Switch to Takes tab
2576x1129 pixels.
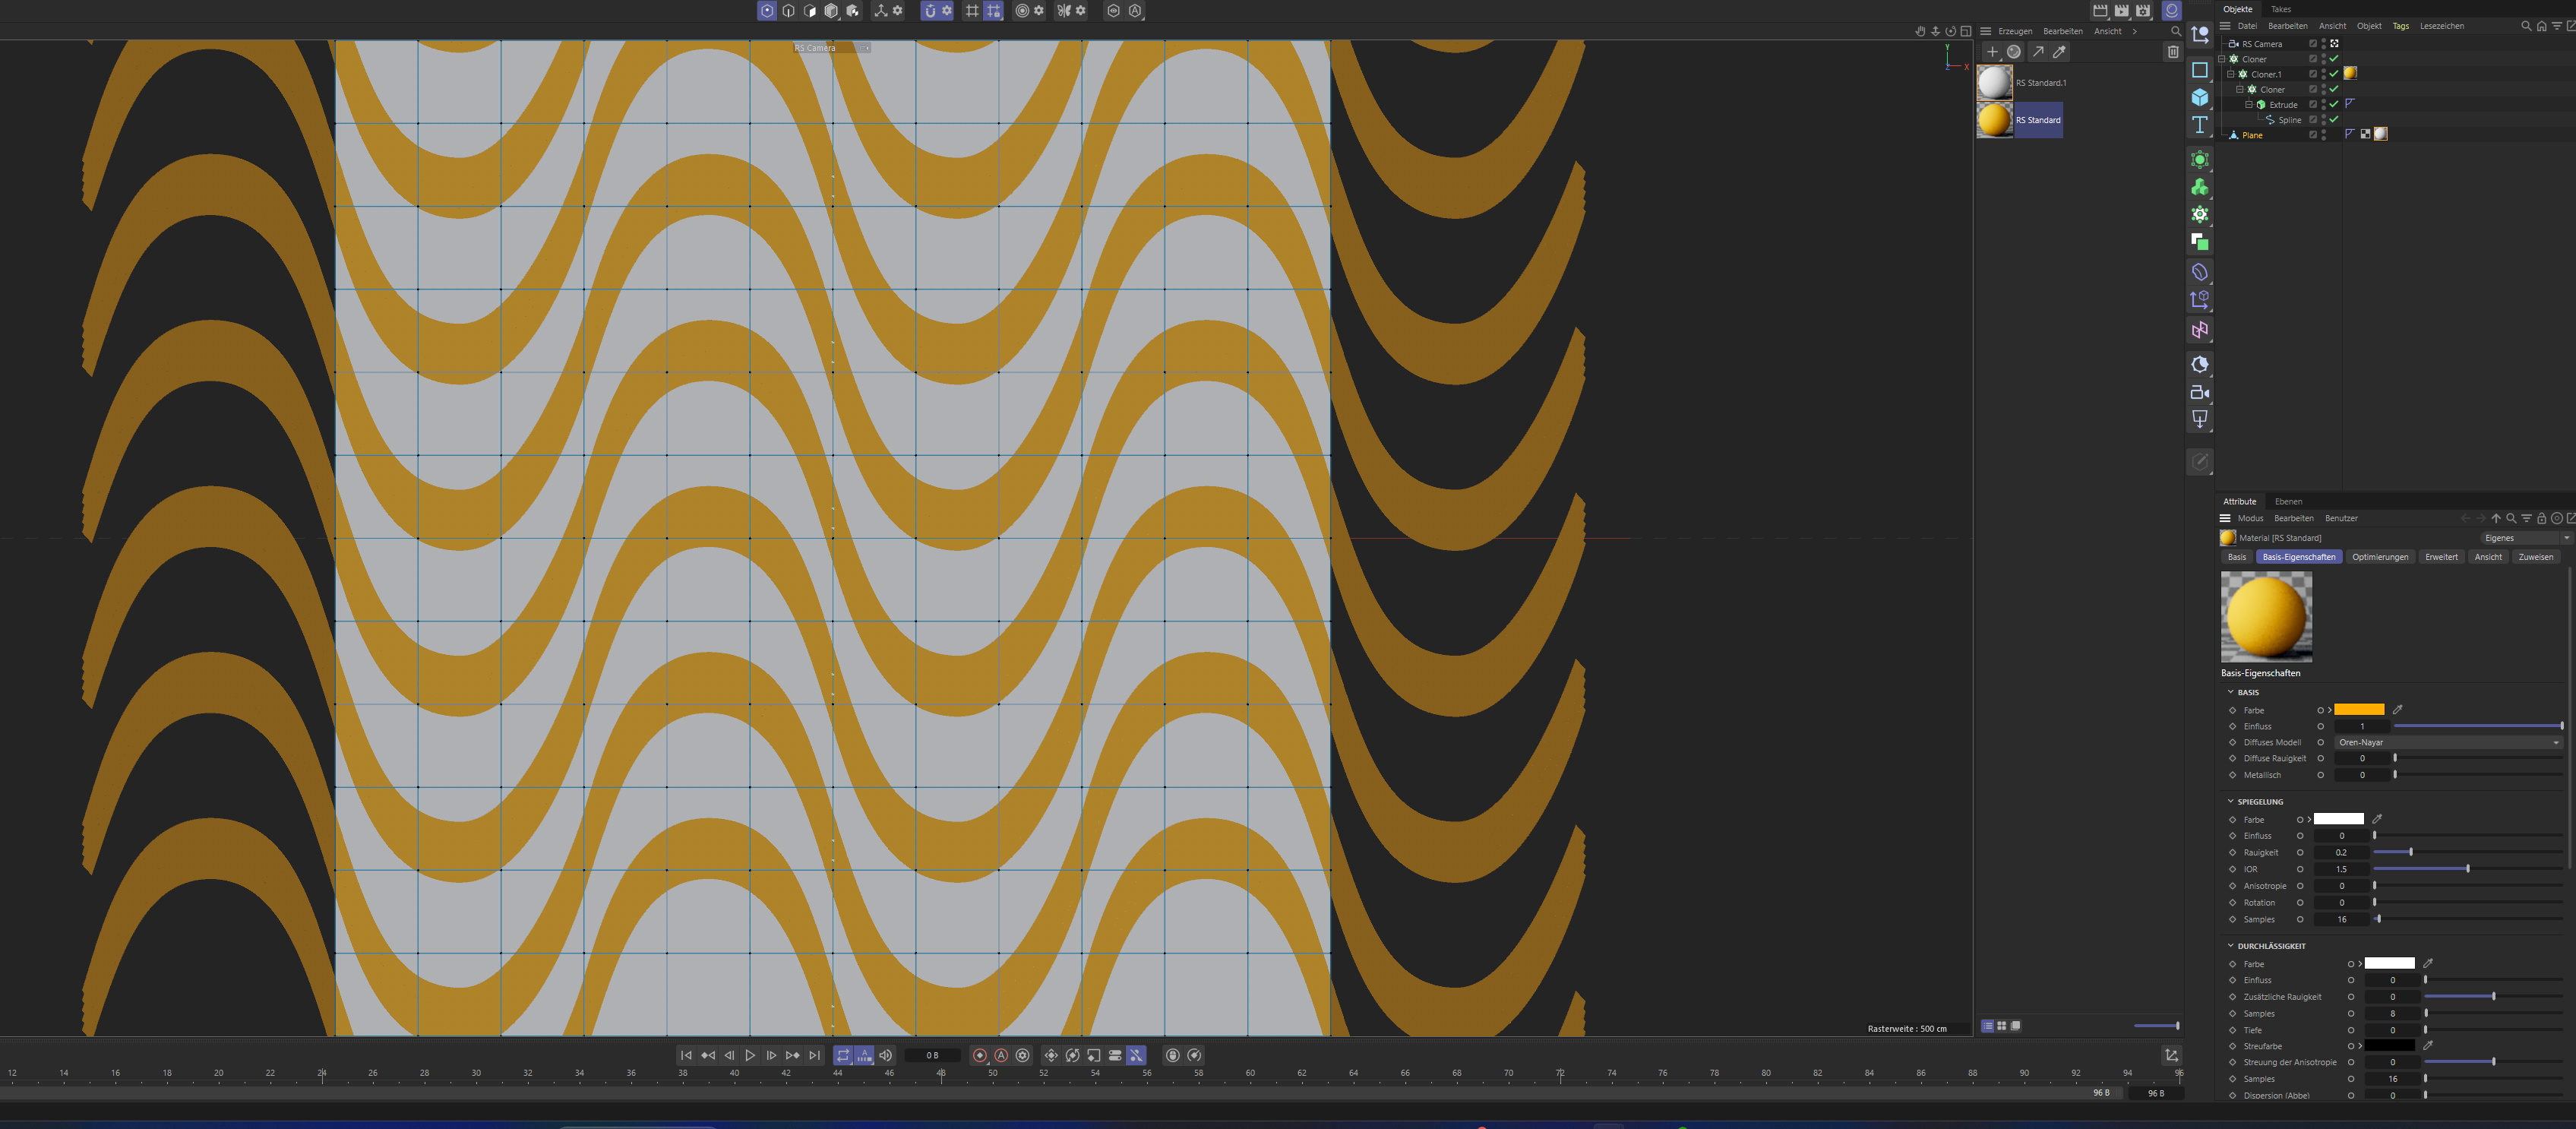click(x=2281, y=9)
